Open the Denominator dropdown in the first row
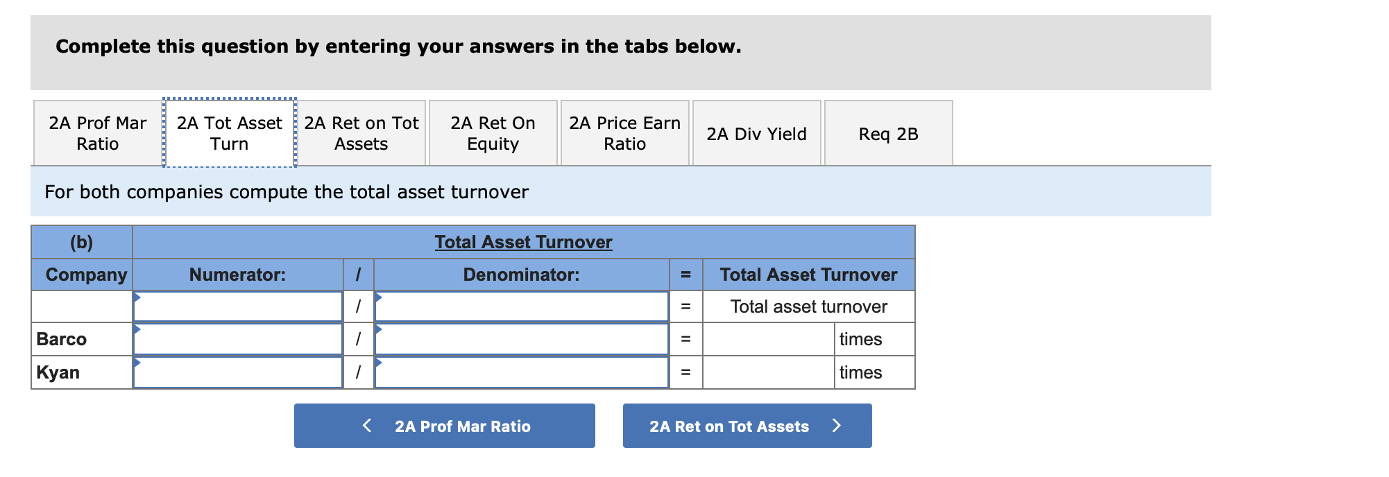1389x477 pixels. coord(379,298)
